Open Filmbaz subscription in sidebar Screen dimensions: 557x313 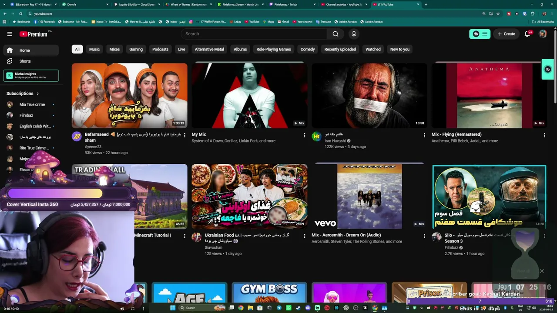click(31, 116)
